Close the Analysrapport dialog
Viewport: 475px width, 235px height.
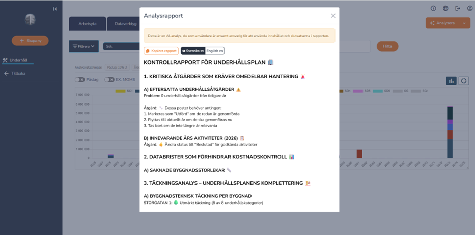point(333,16)
